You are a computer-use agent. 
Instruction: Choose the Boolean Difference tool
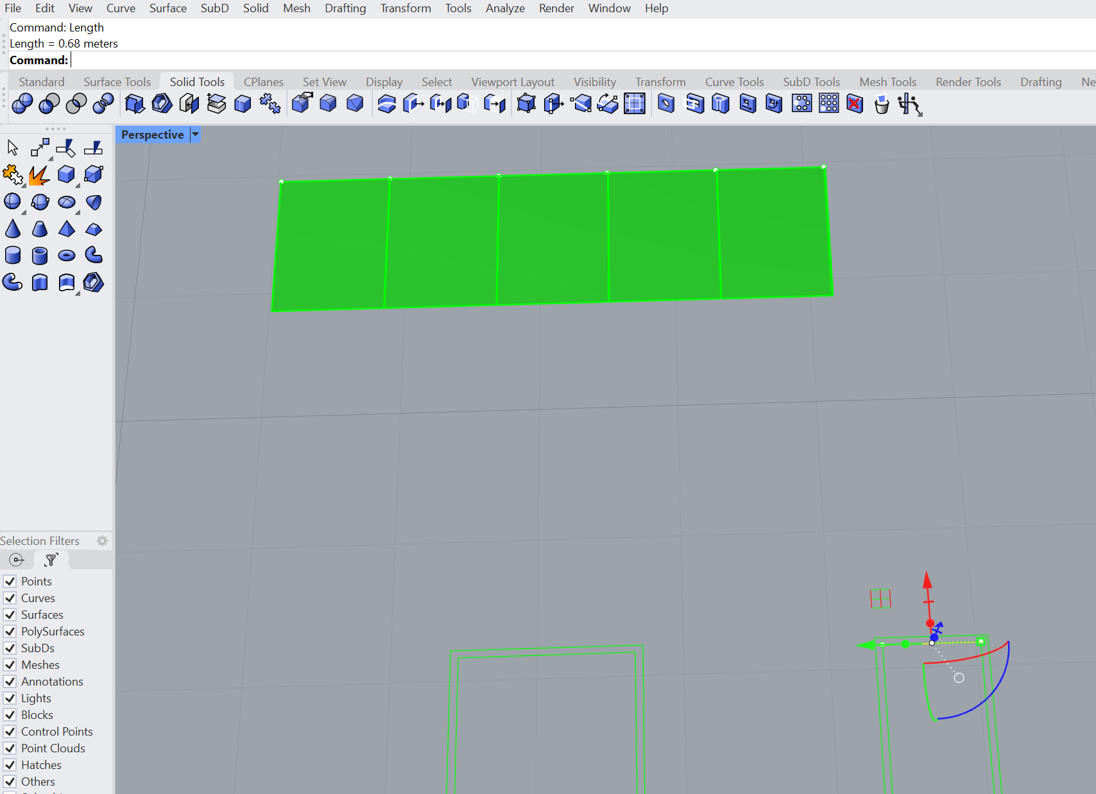tap(49, 103)
